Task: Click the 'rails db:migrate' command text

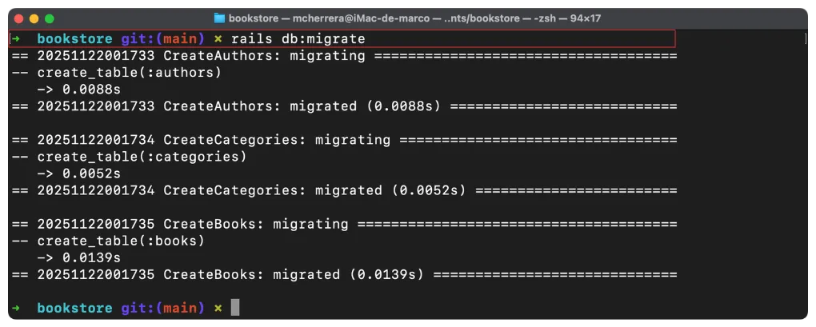Action: (298, 38)
